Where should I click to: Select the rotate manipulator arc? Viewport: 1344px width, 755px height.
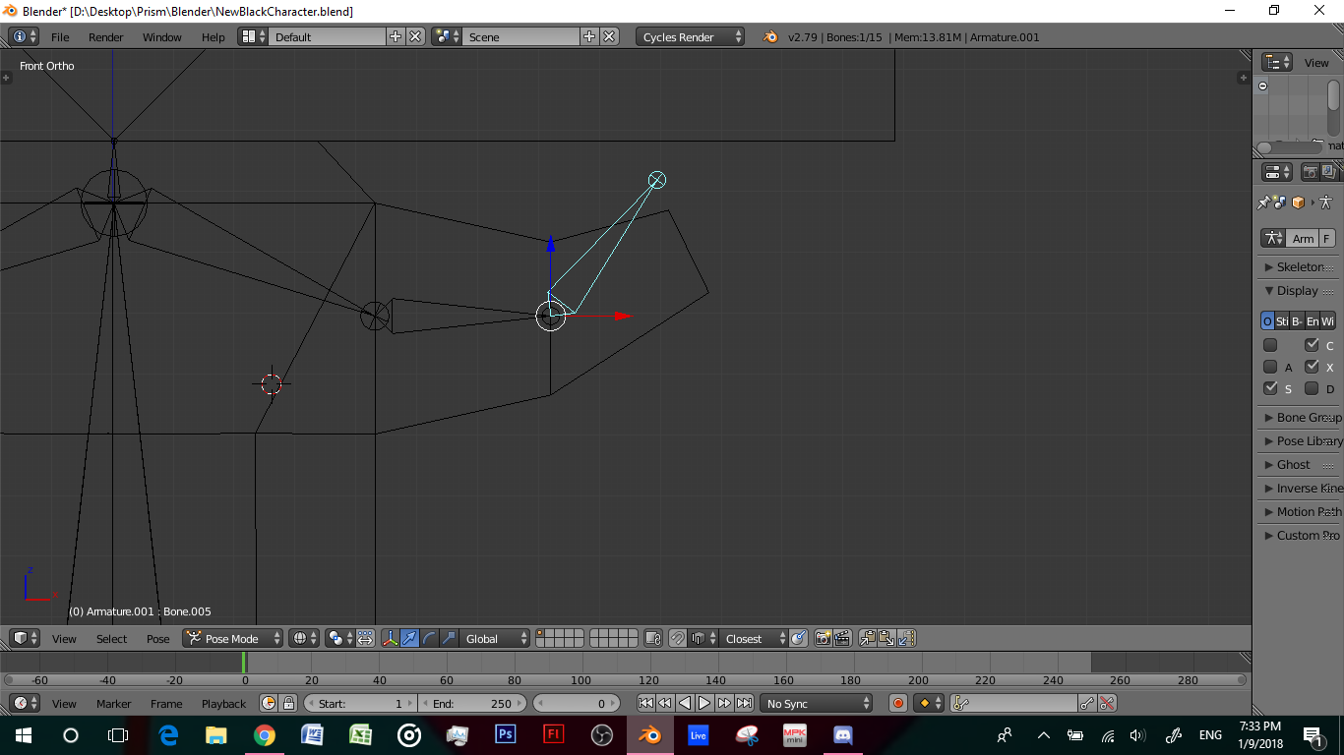pos(429,638)
